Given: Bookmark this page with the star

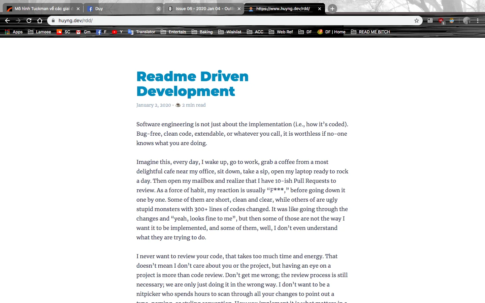Looking at the screenshot, I should coord(417,21).
